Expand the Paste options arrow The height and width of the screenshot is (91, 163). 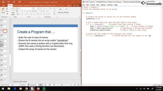pyautogui.click(x=3, y=14)
